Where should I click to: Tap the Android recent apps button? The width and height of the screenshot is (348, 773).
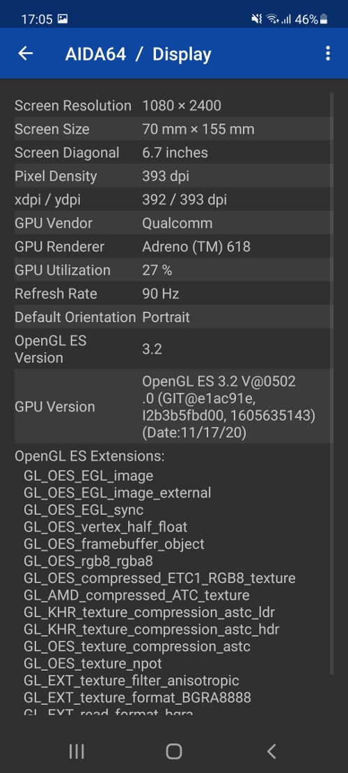coord(77,751)
